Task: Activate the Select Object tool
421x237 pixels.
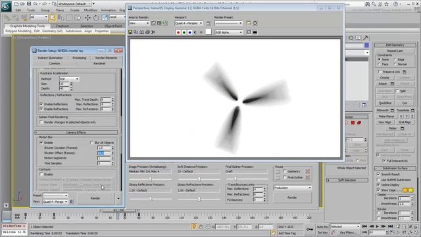Action: click(53, 18)
